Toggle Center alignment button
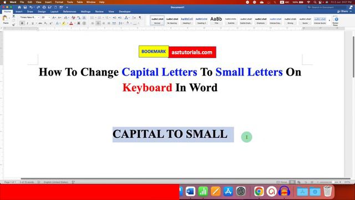The width and height of the screenshot is (355, 200). click(x=98, y=23)
